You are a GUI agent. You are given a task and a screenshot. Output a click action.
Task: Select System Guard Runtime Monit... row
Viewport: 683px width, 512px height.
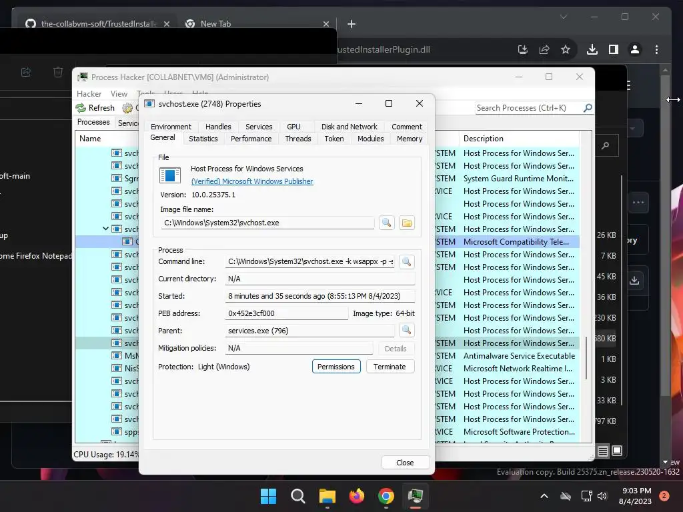pos(518,179)
